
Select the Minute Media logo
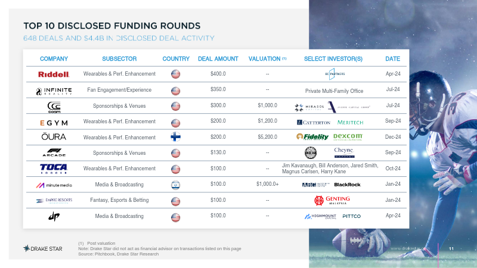click(54, 185)
